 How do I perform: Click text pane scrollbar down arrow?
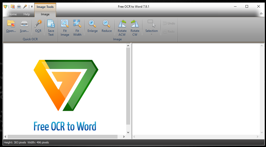[x=262, y=132]
